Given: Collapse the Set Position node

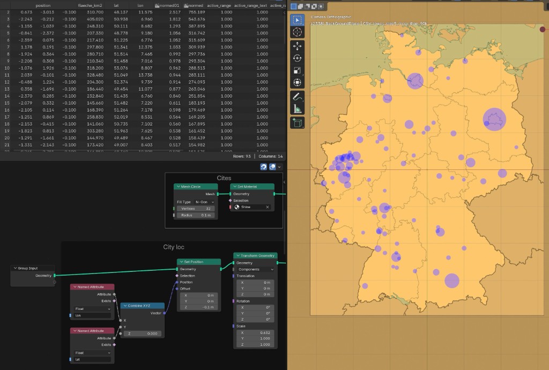Looking at the screenshot, I should tap(181, 262).
